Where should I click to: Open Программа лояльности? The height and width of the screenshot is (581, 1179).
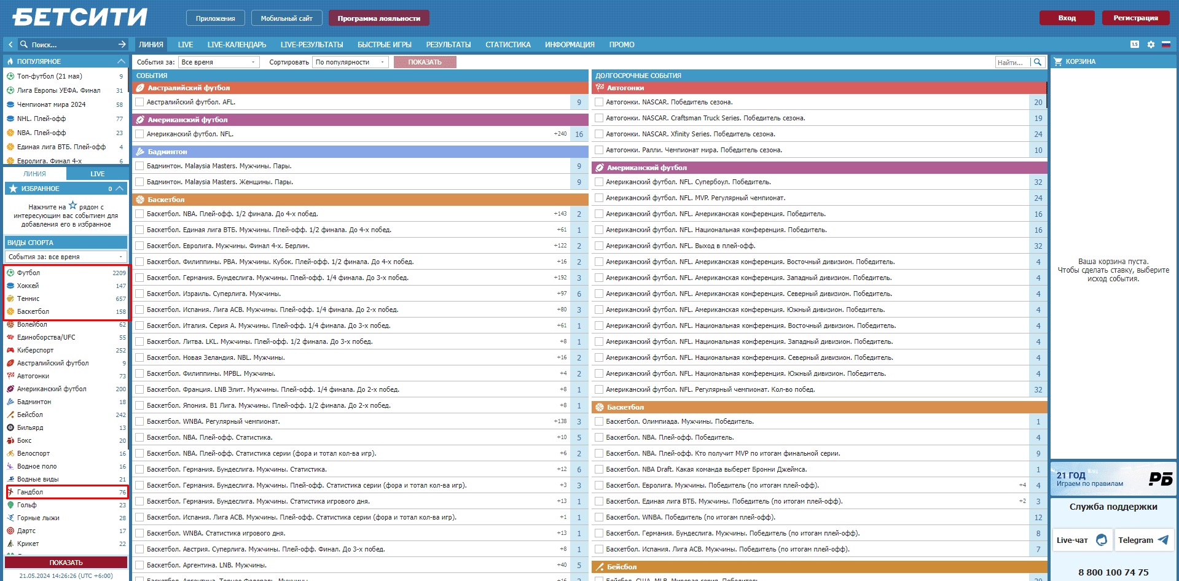click(x=379, y=18)
